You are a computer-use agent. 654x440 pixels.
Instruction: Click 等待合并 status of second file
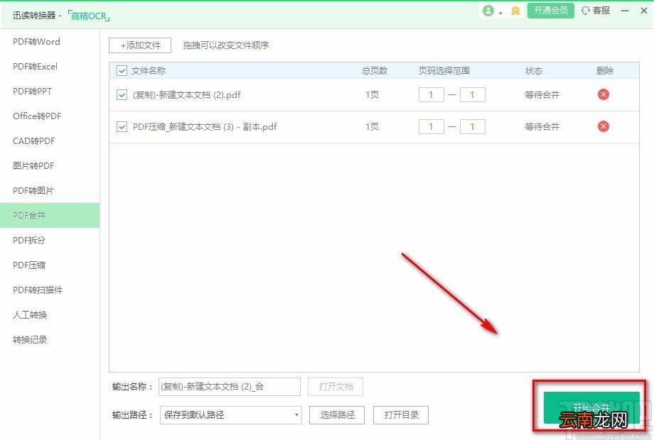542,126
